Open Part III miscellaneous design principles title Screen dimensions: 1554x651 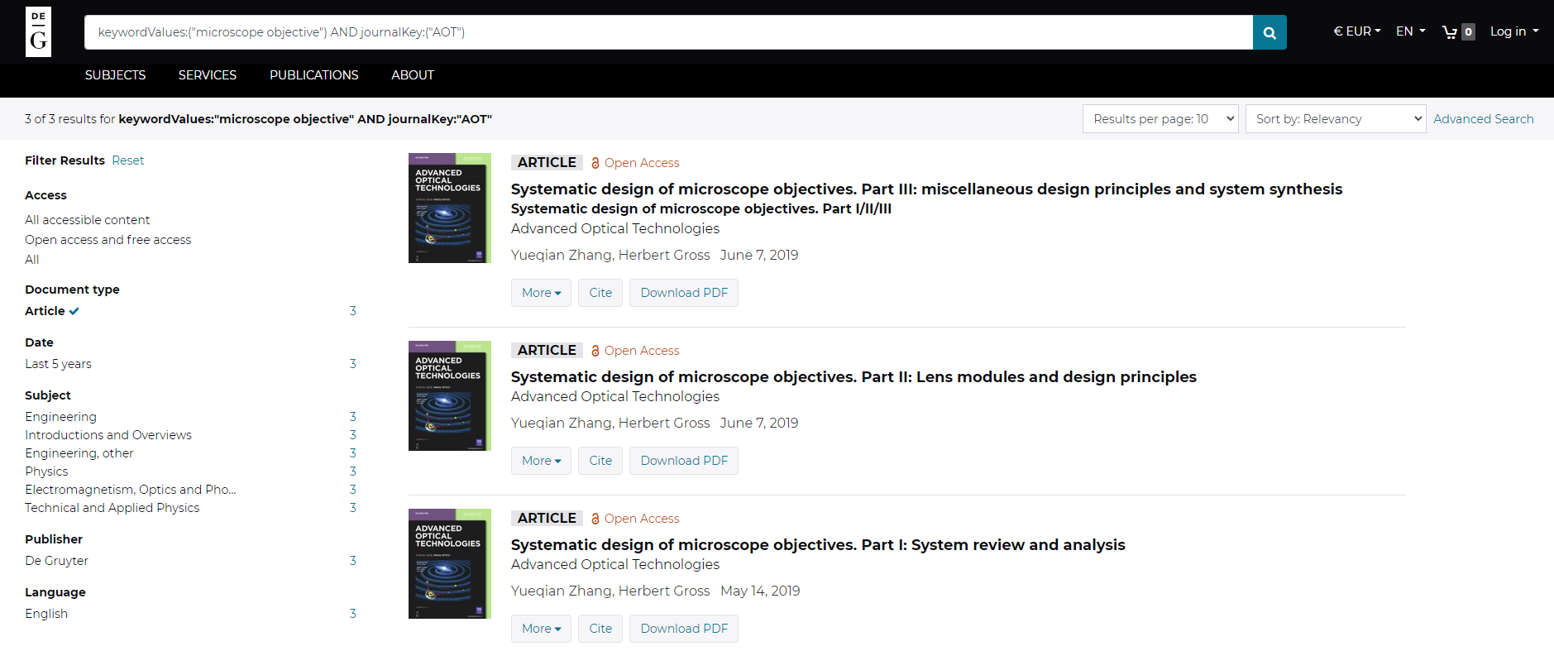coord(926,189)
